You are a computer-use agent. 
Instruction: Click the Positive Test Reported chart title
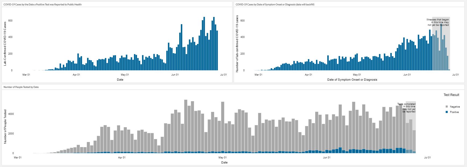pos(42,5)
